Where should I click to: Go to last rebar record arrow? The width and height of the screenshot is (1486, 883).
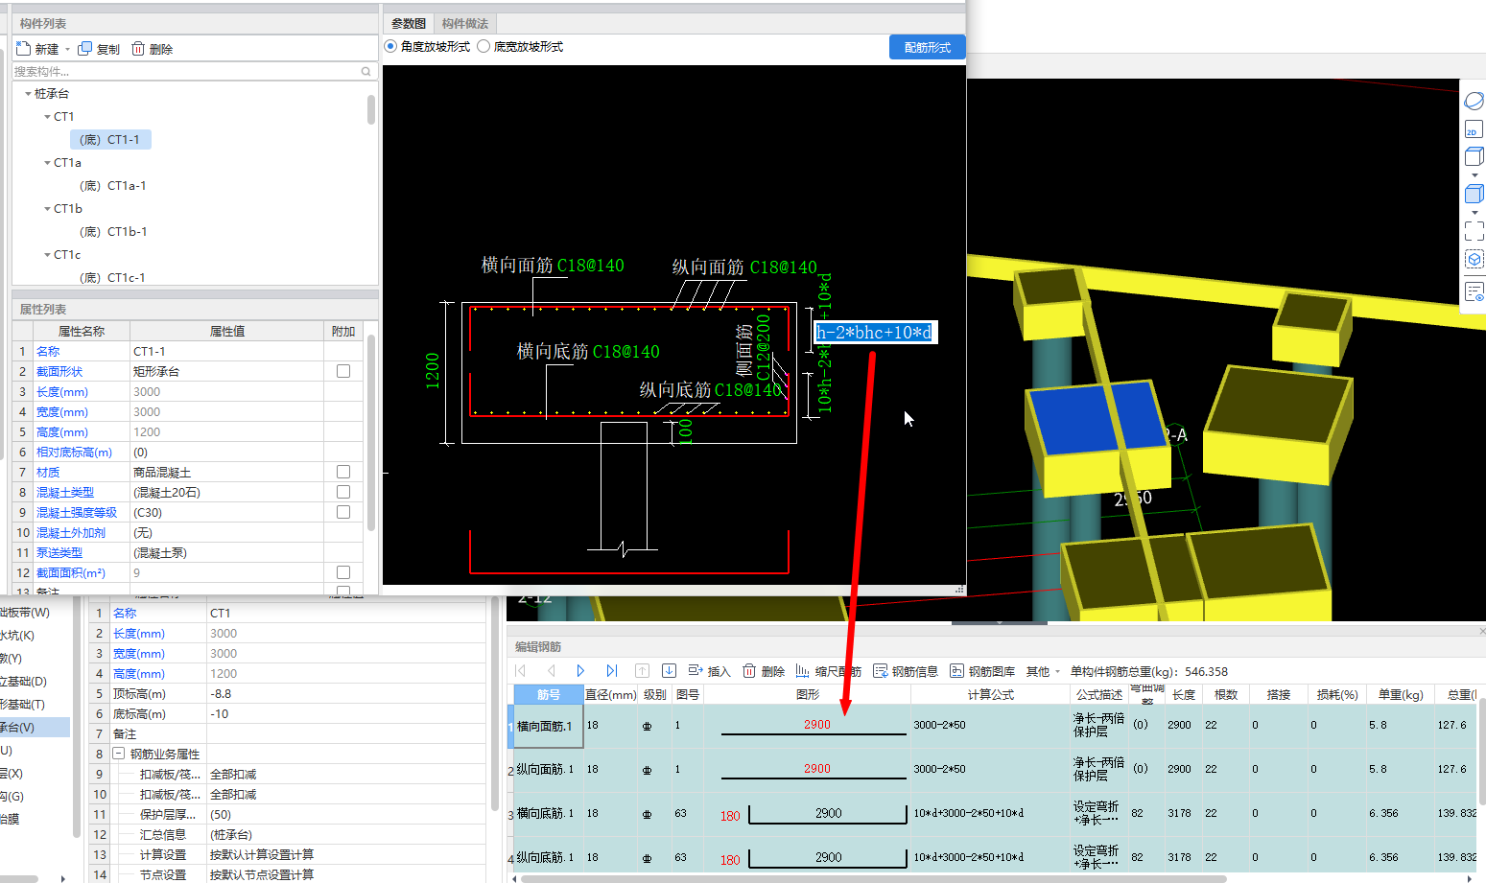(x=611, y=671)
